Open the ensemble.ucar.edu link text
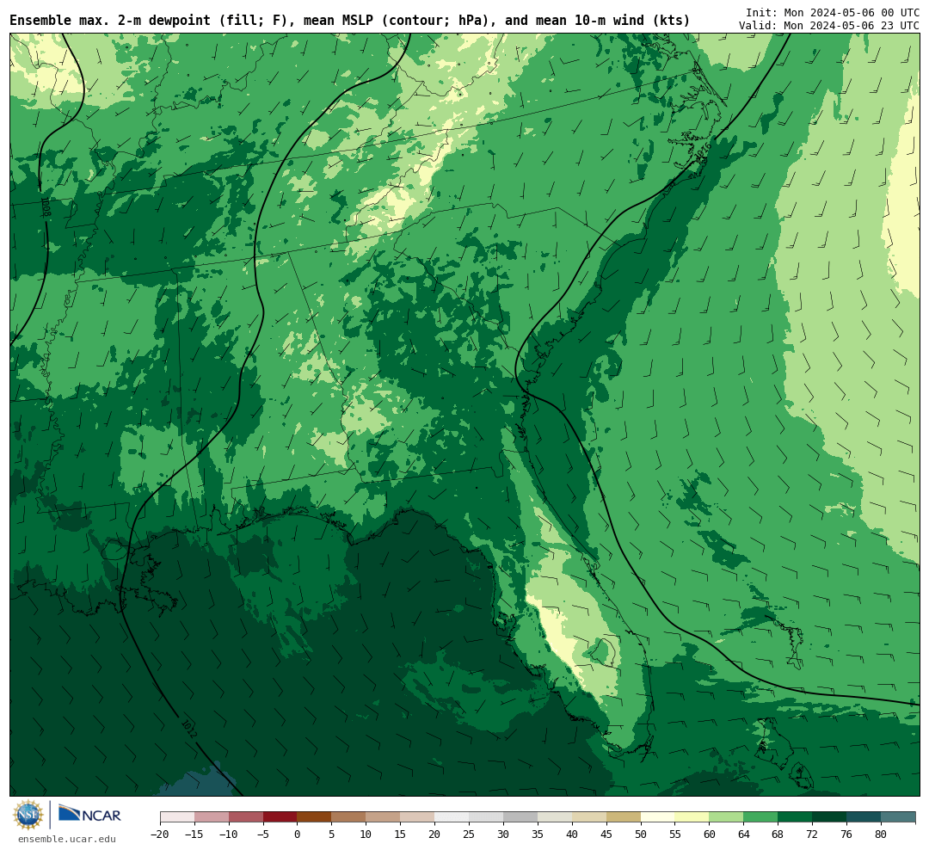 click(x=67, y=839)
